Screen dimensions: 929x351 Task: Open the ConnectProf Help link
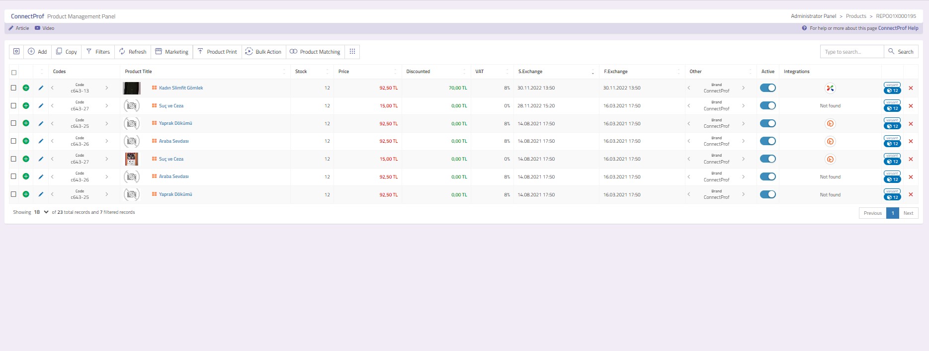(x=898, y=28)
